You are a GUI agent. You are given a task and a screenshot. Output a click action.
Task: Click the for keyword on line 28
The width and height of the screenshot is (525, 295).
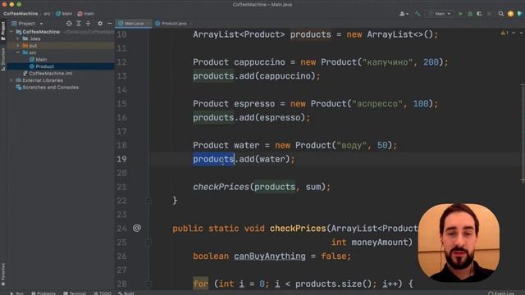(x=200, y=284)
